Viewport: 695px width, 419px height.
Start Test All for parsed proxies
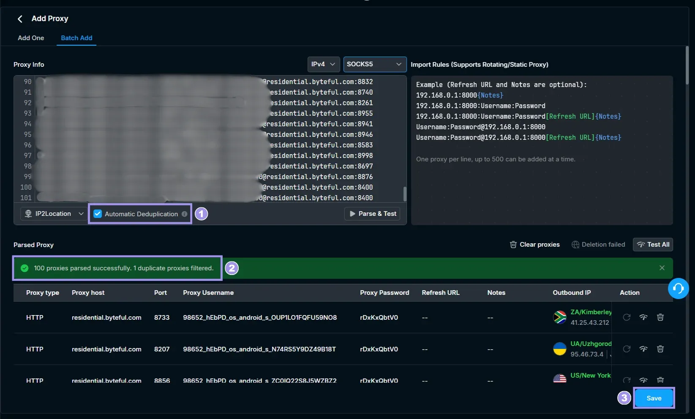tap(653, 245)
